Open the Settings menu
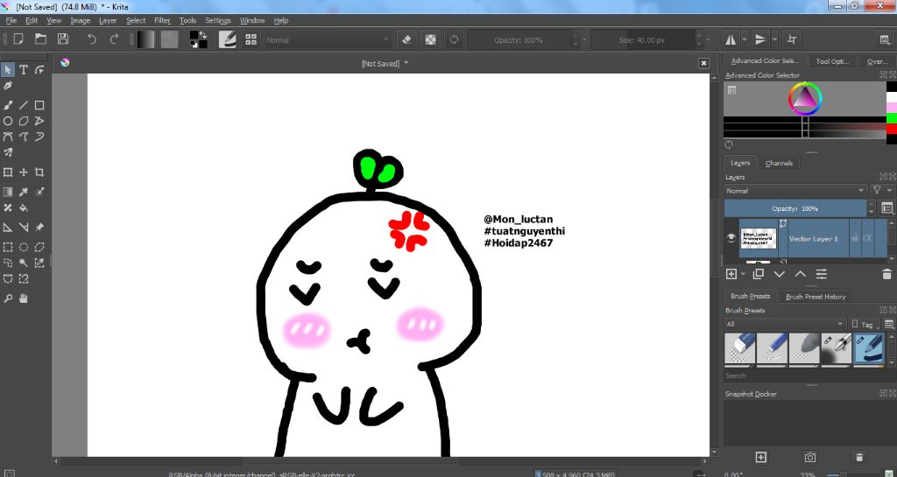Image resolution: width=897 pixels, height=477 pixels. tap(217, 20)
